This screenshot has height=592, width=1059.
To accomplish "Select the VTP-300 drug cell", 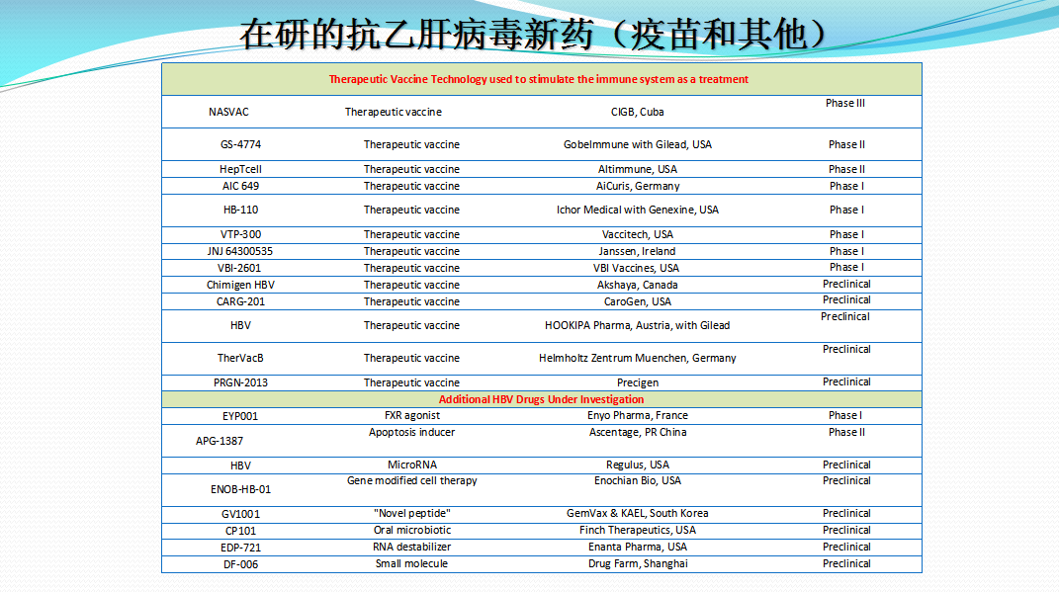I will pyautogui.click(x=240, y=234).
